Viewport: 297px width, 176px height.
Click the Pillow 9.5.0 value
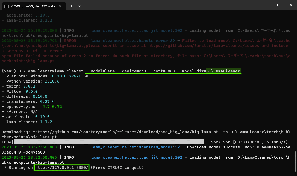click(x=32, y=92)
